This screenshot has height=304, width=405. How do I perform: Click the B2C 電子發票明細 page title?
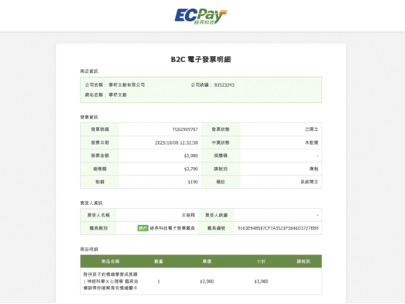(x=201, y=60)
